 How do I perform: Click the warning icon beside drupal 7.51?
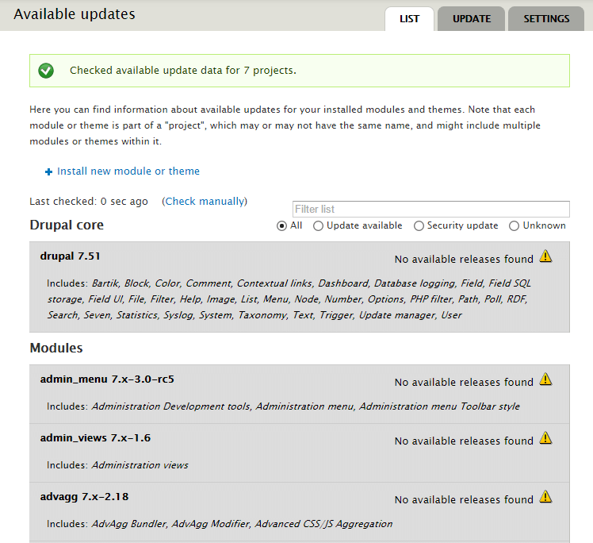[545, 256]
